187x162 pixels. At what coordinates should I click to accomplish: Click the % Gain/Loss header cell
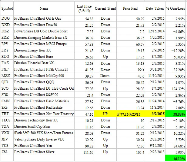coord(175,8)
